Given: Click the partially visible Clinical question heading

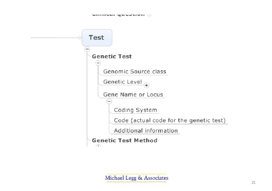Looking at the screenshot, I should click(118, 15).
